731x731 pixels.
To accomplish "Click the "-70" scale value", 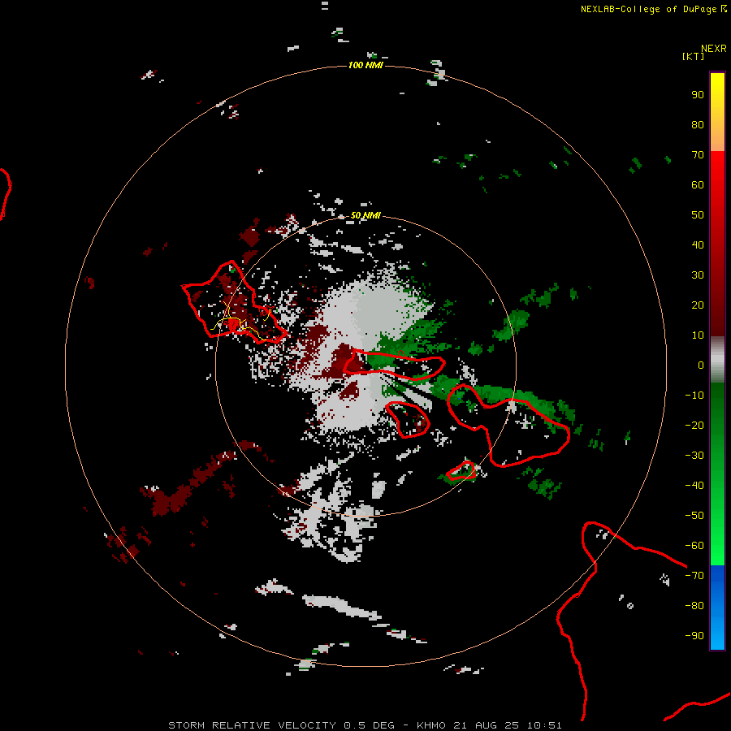I will [694, 576].
